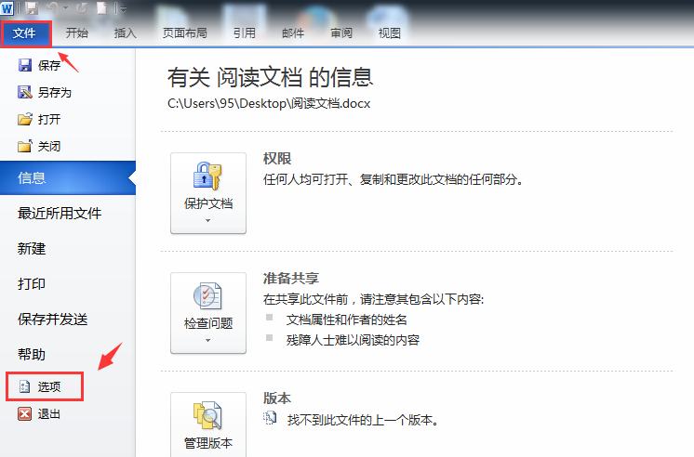Screen dimensions: 694x457
Task: Switch to the 邮件 ribbon tab
Action: point(293,33)
